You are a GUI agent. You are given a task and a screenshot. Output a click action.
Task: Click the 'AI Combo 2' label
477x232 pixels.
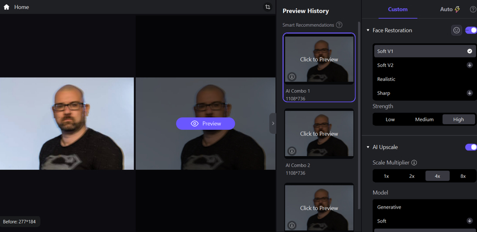point(297,165)
